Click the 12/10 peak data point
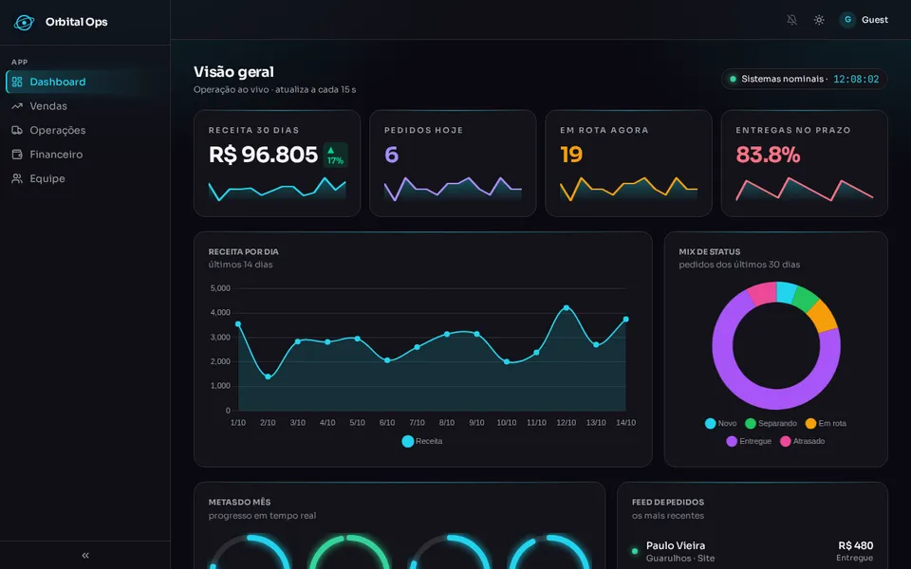Image resolution: width=911 pixels, height=569 pixels. (x=566, y=307)
